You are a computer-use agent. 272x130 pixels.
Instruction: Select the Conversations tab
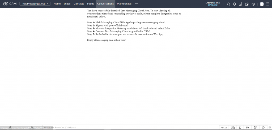pos(105,4)
